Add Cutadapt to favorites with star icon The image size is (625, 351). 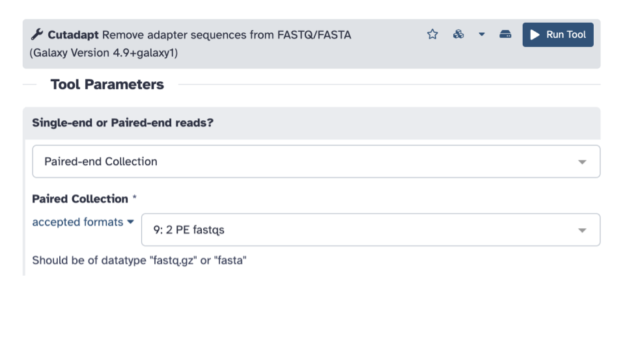click(x=432, y=34)
